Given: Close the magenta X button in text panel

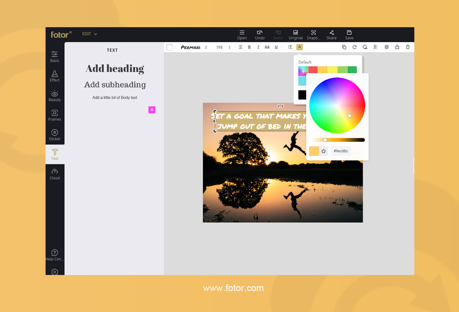Looking at the screenshot, I should click(x=152, y=110).
